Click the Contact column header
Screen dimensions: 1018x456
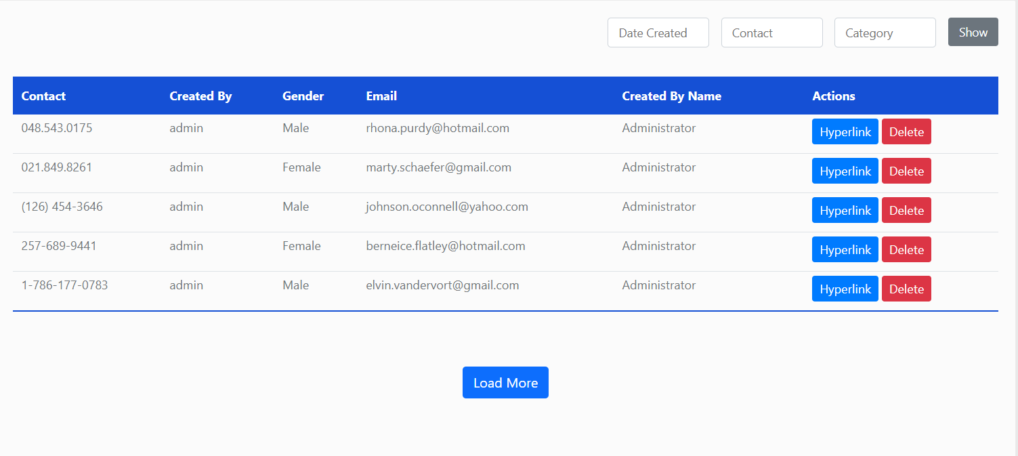(43, 96)
